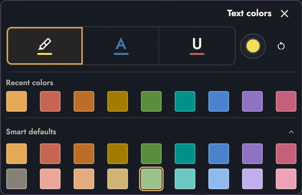Switch to the text color A tab
The height and width of the screenshot is (195, 302).
click(121, 46)
